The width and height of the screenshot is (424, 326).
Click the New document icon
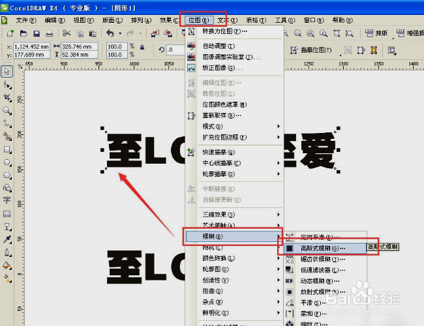10,33
